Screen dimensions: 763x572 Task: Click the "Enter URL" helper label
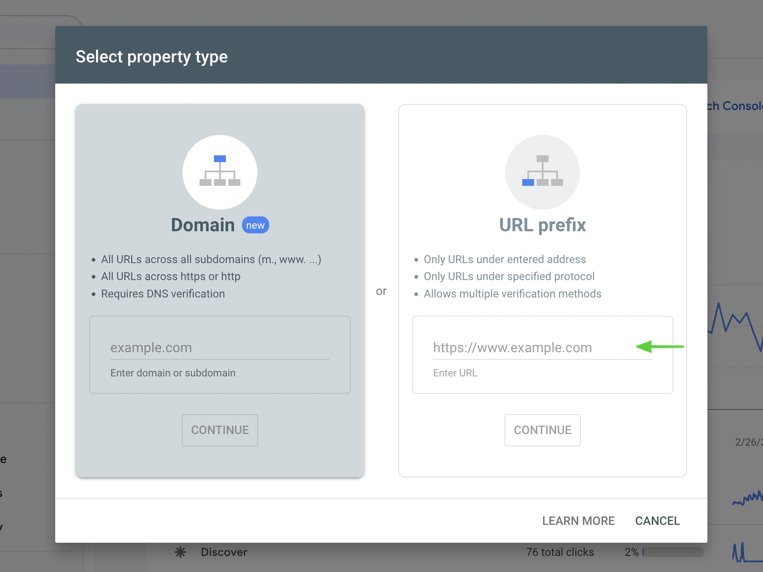tap(455, 373)
